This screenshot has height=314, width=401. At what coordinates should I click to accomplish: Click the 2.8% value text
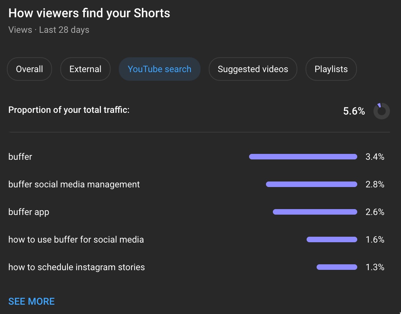pos(375,184)
